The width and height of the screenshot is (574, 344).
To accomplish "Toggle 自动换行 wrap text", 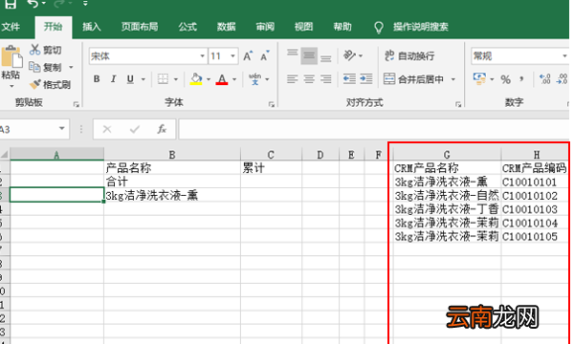I will click(x=409, y=56).
